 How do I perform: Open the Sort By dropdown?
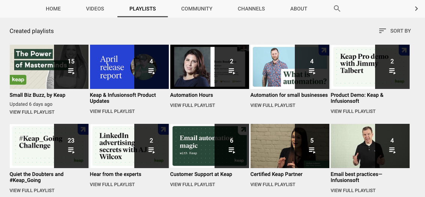(x=395, y=31)
